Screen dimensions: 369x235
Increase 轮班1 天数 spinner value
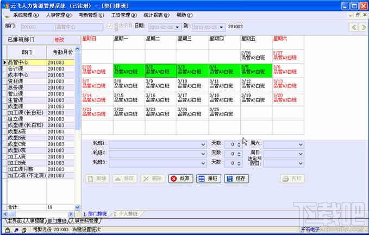point(239,143)
